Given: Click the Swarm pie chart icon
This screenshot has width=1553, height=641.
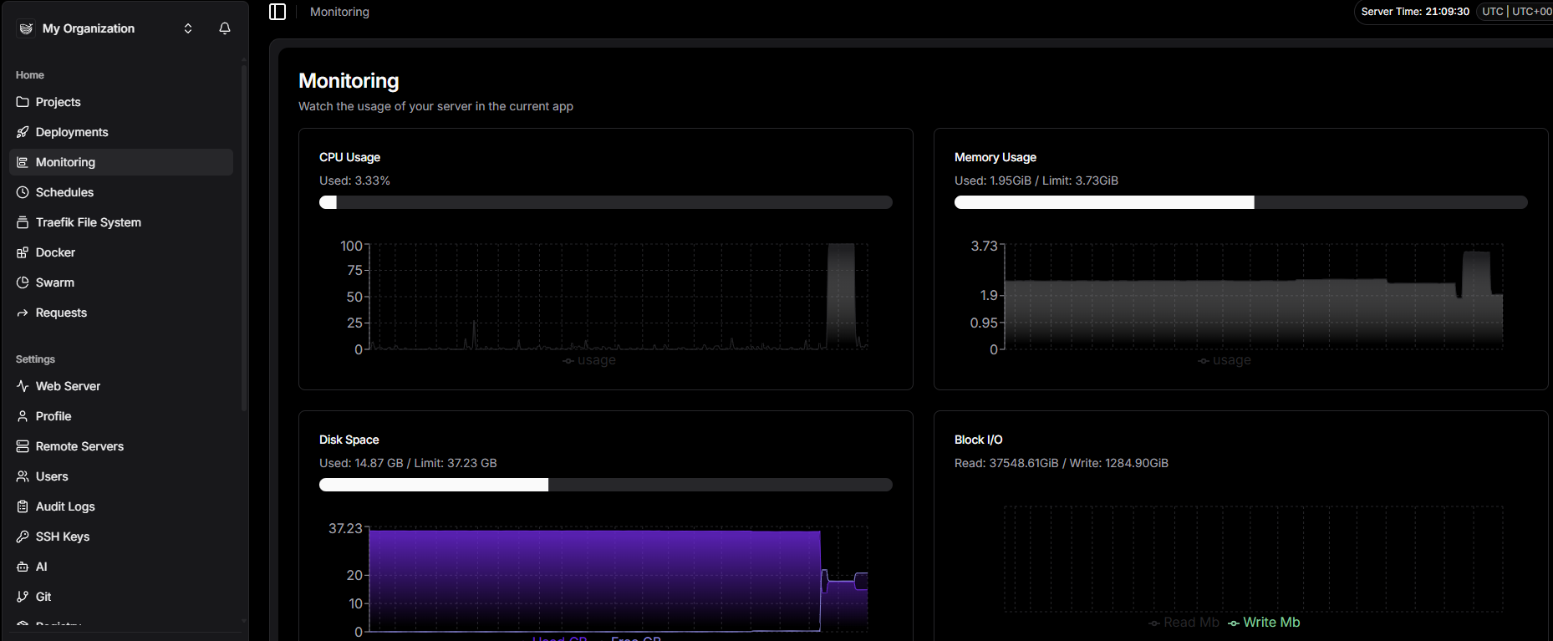Looking at the screenshot, I should point(23,282).
